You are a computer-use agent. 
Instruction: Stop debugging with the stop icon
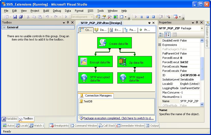click(147, 17)
